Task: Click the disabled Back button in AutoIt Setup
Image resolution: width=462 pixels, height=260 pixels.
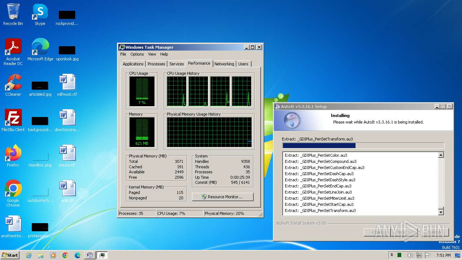Action: 378,232
